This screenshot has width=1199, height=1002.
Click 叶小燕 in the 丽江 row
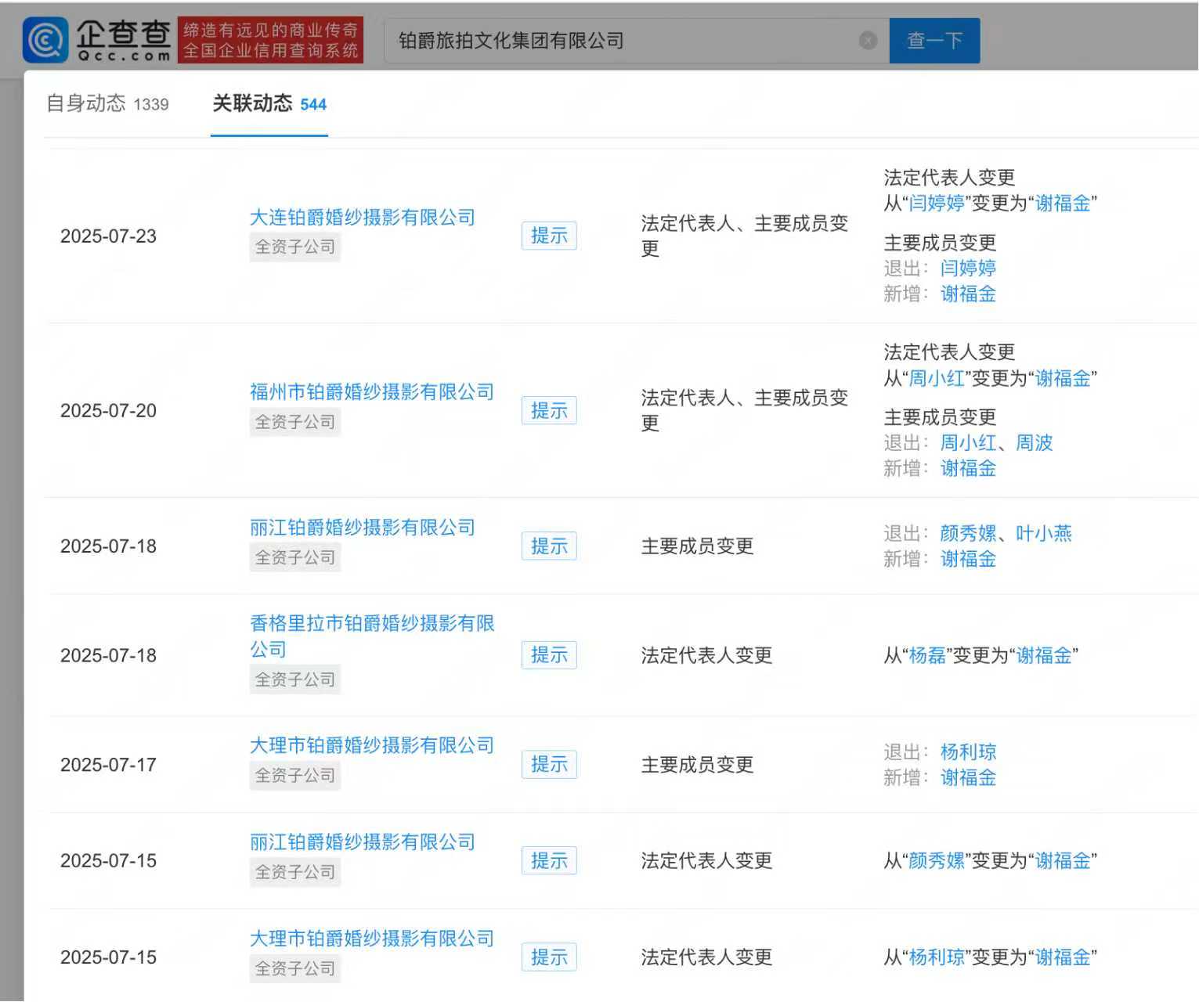[1043, 533]
